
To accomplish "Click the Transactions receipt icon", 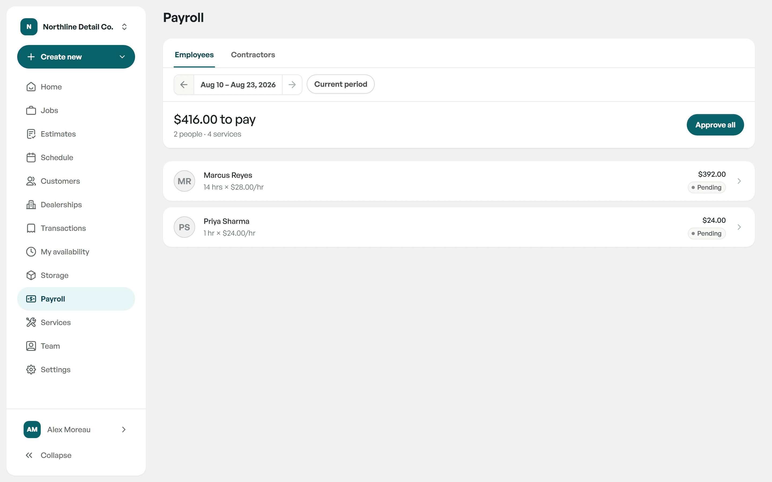I will point(31,228).
